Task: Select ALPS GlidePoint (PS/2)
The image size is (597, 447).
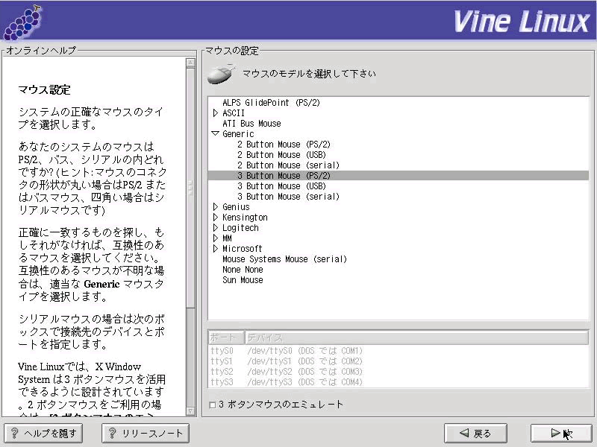Action: click(271, 103)
